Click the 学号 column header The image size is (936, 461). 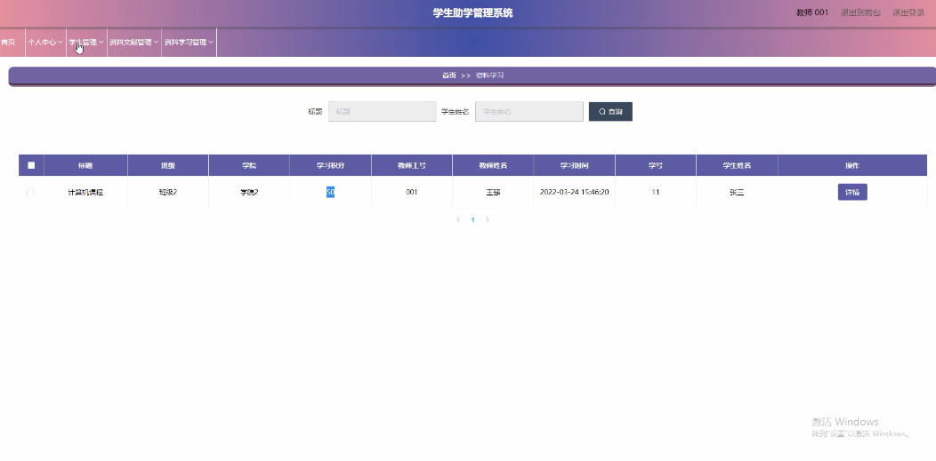coord(656,165)
